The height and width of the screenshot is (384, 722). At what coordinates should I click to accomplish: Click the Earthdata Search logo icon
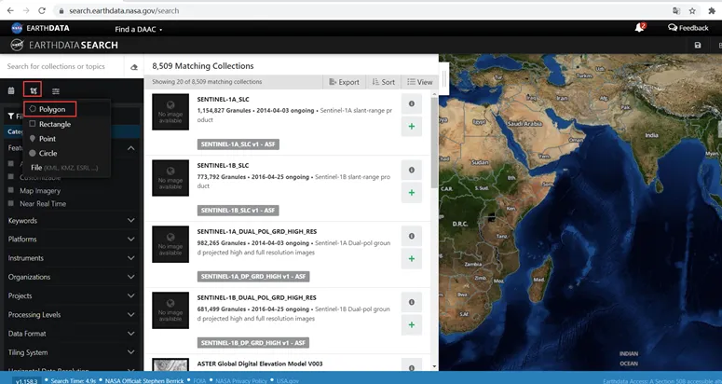pyautogui.click(x=17, y=45)
